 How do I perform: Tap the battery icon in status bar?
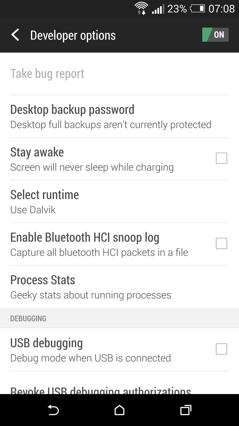click(198, 9)
